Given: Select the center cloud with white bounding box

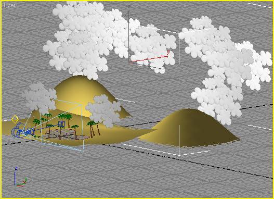Looking at the screenshot, I should tap(152, 46).
